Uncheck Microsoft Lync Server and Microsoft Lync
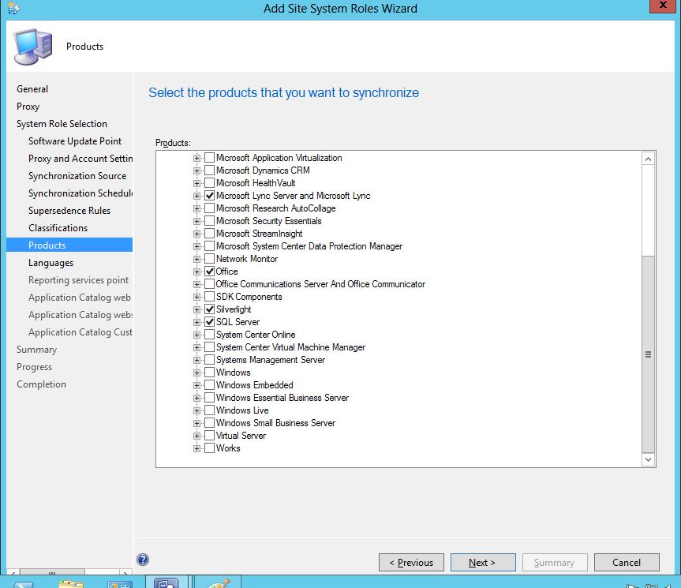Viewport: 681px width, 588px height. [x=209, y=196]
